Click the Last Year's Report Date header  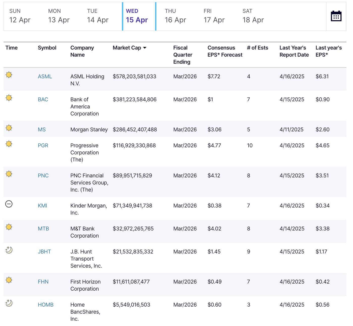tap(294, 51)
